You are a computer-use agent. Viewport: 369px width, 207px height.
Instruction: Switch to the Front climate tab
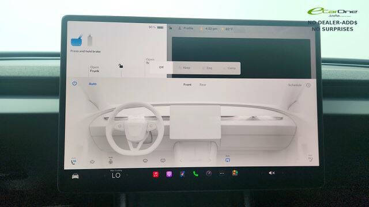click(187, 85)
